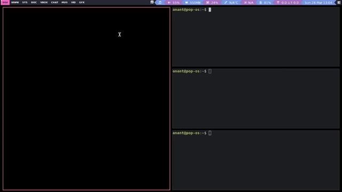Click the network up/down speed indicator

pos(287,3)
